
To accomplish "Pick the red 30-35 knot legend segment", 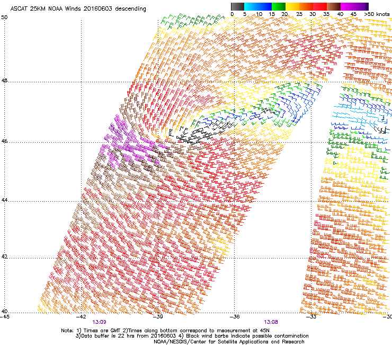I will point(320,6).
